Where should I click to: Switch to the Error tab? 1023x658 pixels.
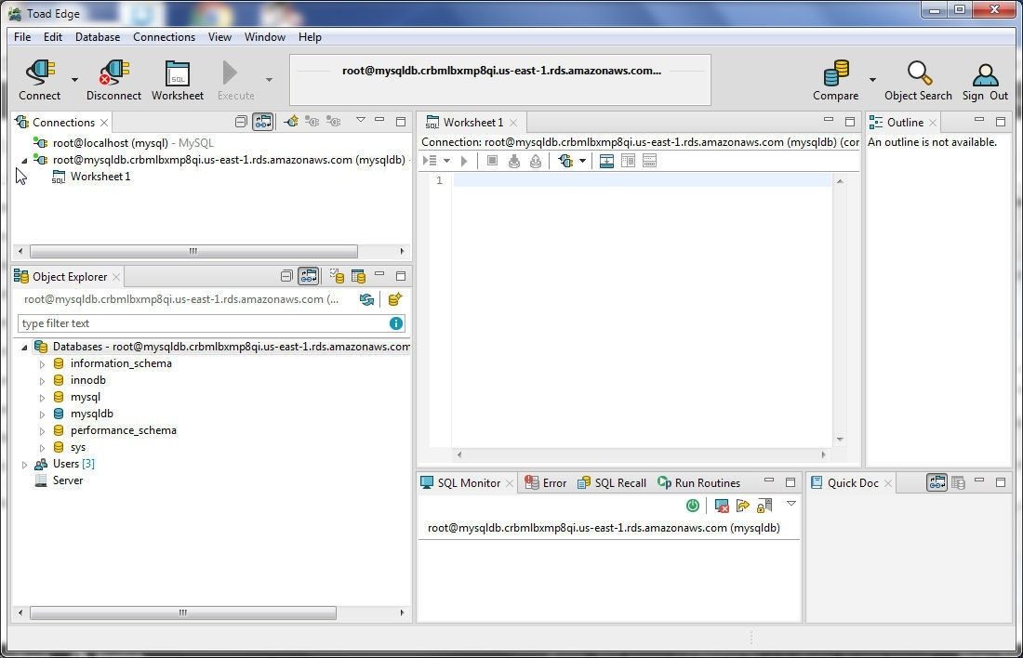[546, 482]
